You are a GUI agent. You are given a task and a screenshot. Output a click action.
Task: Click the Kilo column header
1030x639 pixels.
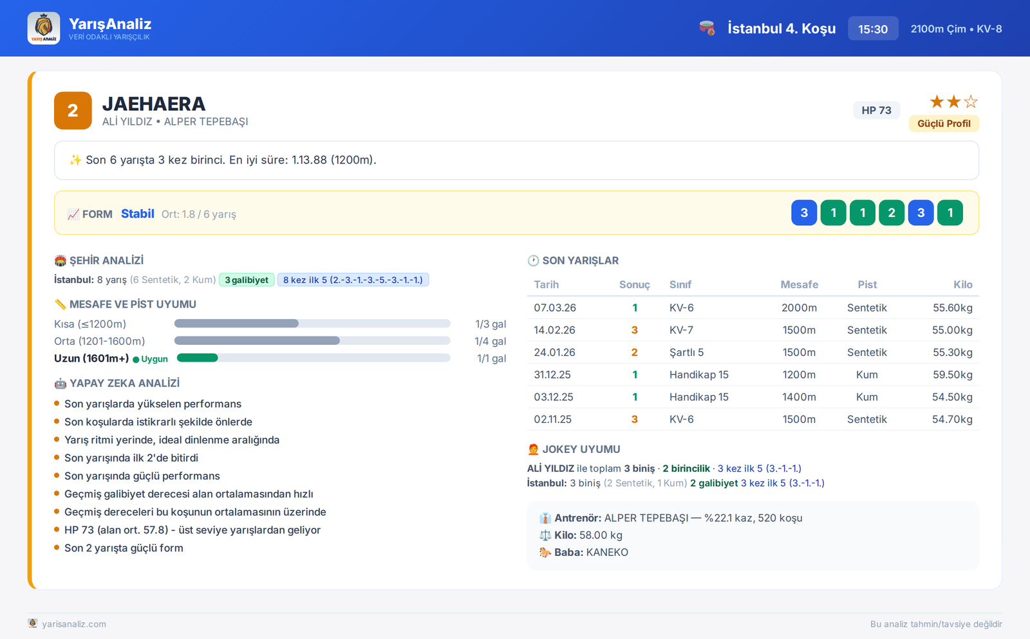tap(963, 284)
